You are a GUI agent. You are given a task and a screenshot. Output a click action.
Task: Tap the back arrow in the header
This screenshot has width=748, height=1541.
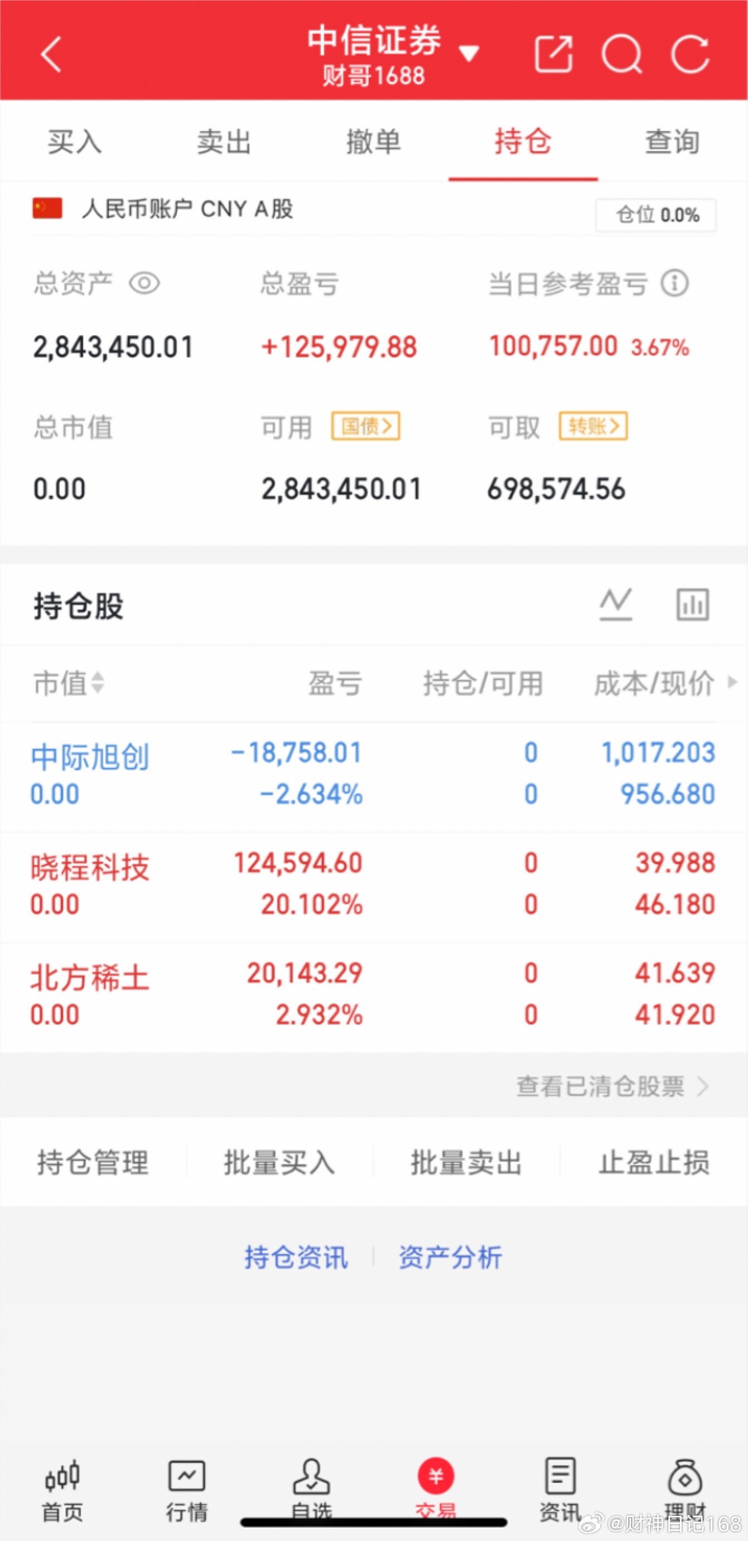click(x=51, y=55)
